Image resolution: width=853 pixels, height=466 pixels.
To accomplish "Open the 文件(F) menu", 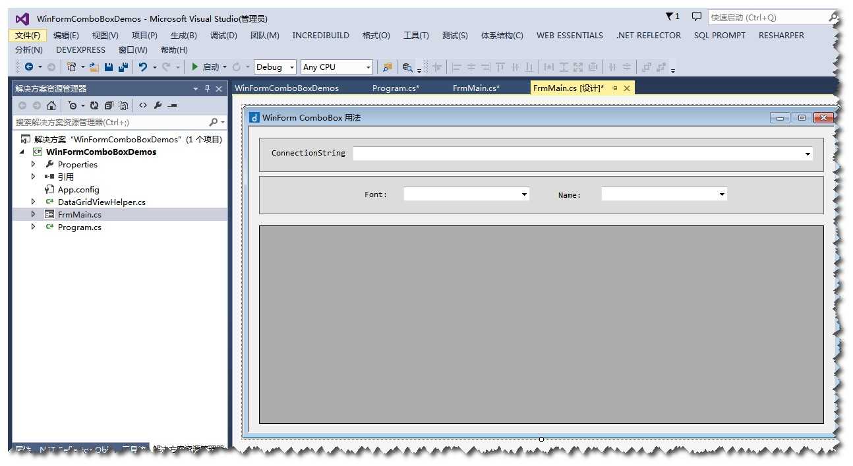I will (x=28, y=36).
